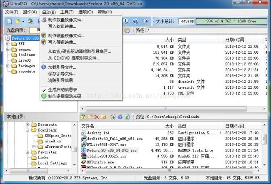Click the upper 路径 field showing /
Image resolution: width=271 pixels, height=184 pixels.
[x=207, y=30]
